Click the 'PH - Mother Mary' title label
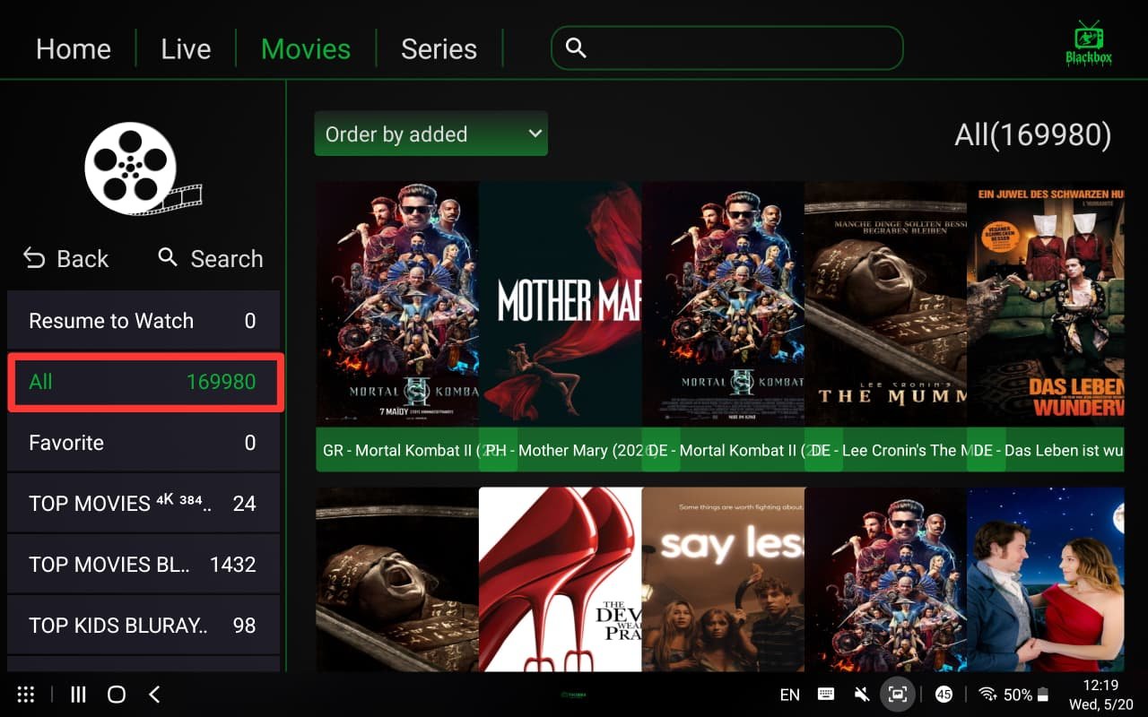 [x=561, y=450]
